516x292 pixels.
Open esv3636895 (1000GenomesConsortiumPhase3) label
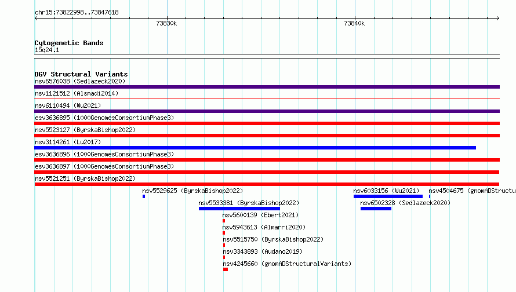[x=104, y=118]
